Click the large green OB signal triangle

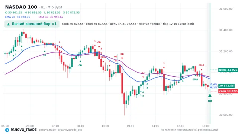point(210,95)
